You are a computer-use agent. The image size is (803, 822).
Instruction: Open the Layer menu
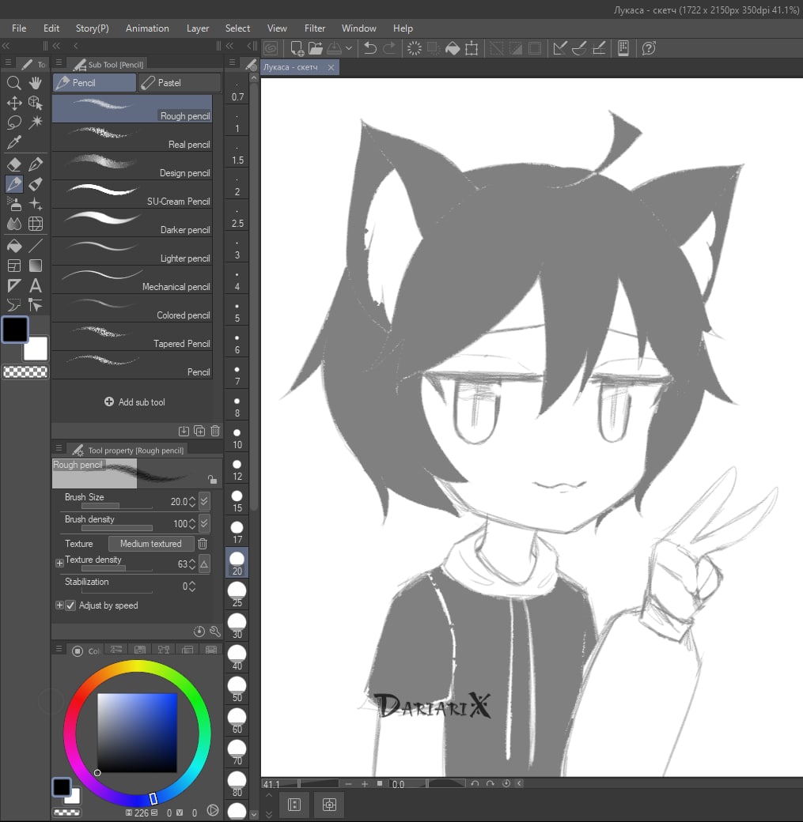pyautogui.click(x=197, y=28)
